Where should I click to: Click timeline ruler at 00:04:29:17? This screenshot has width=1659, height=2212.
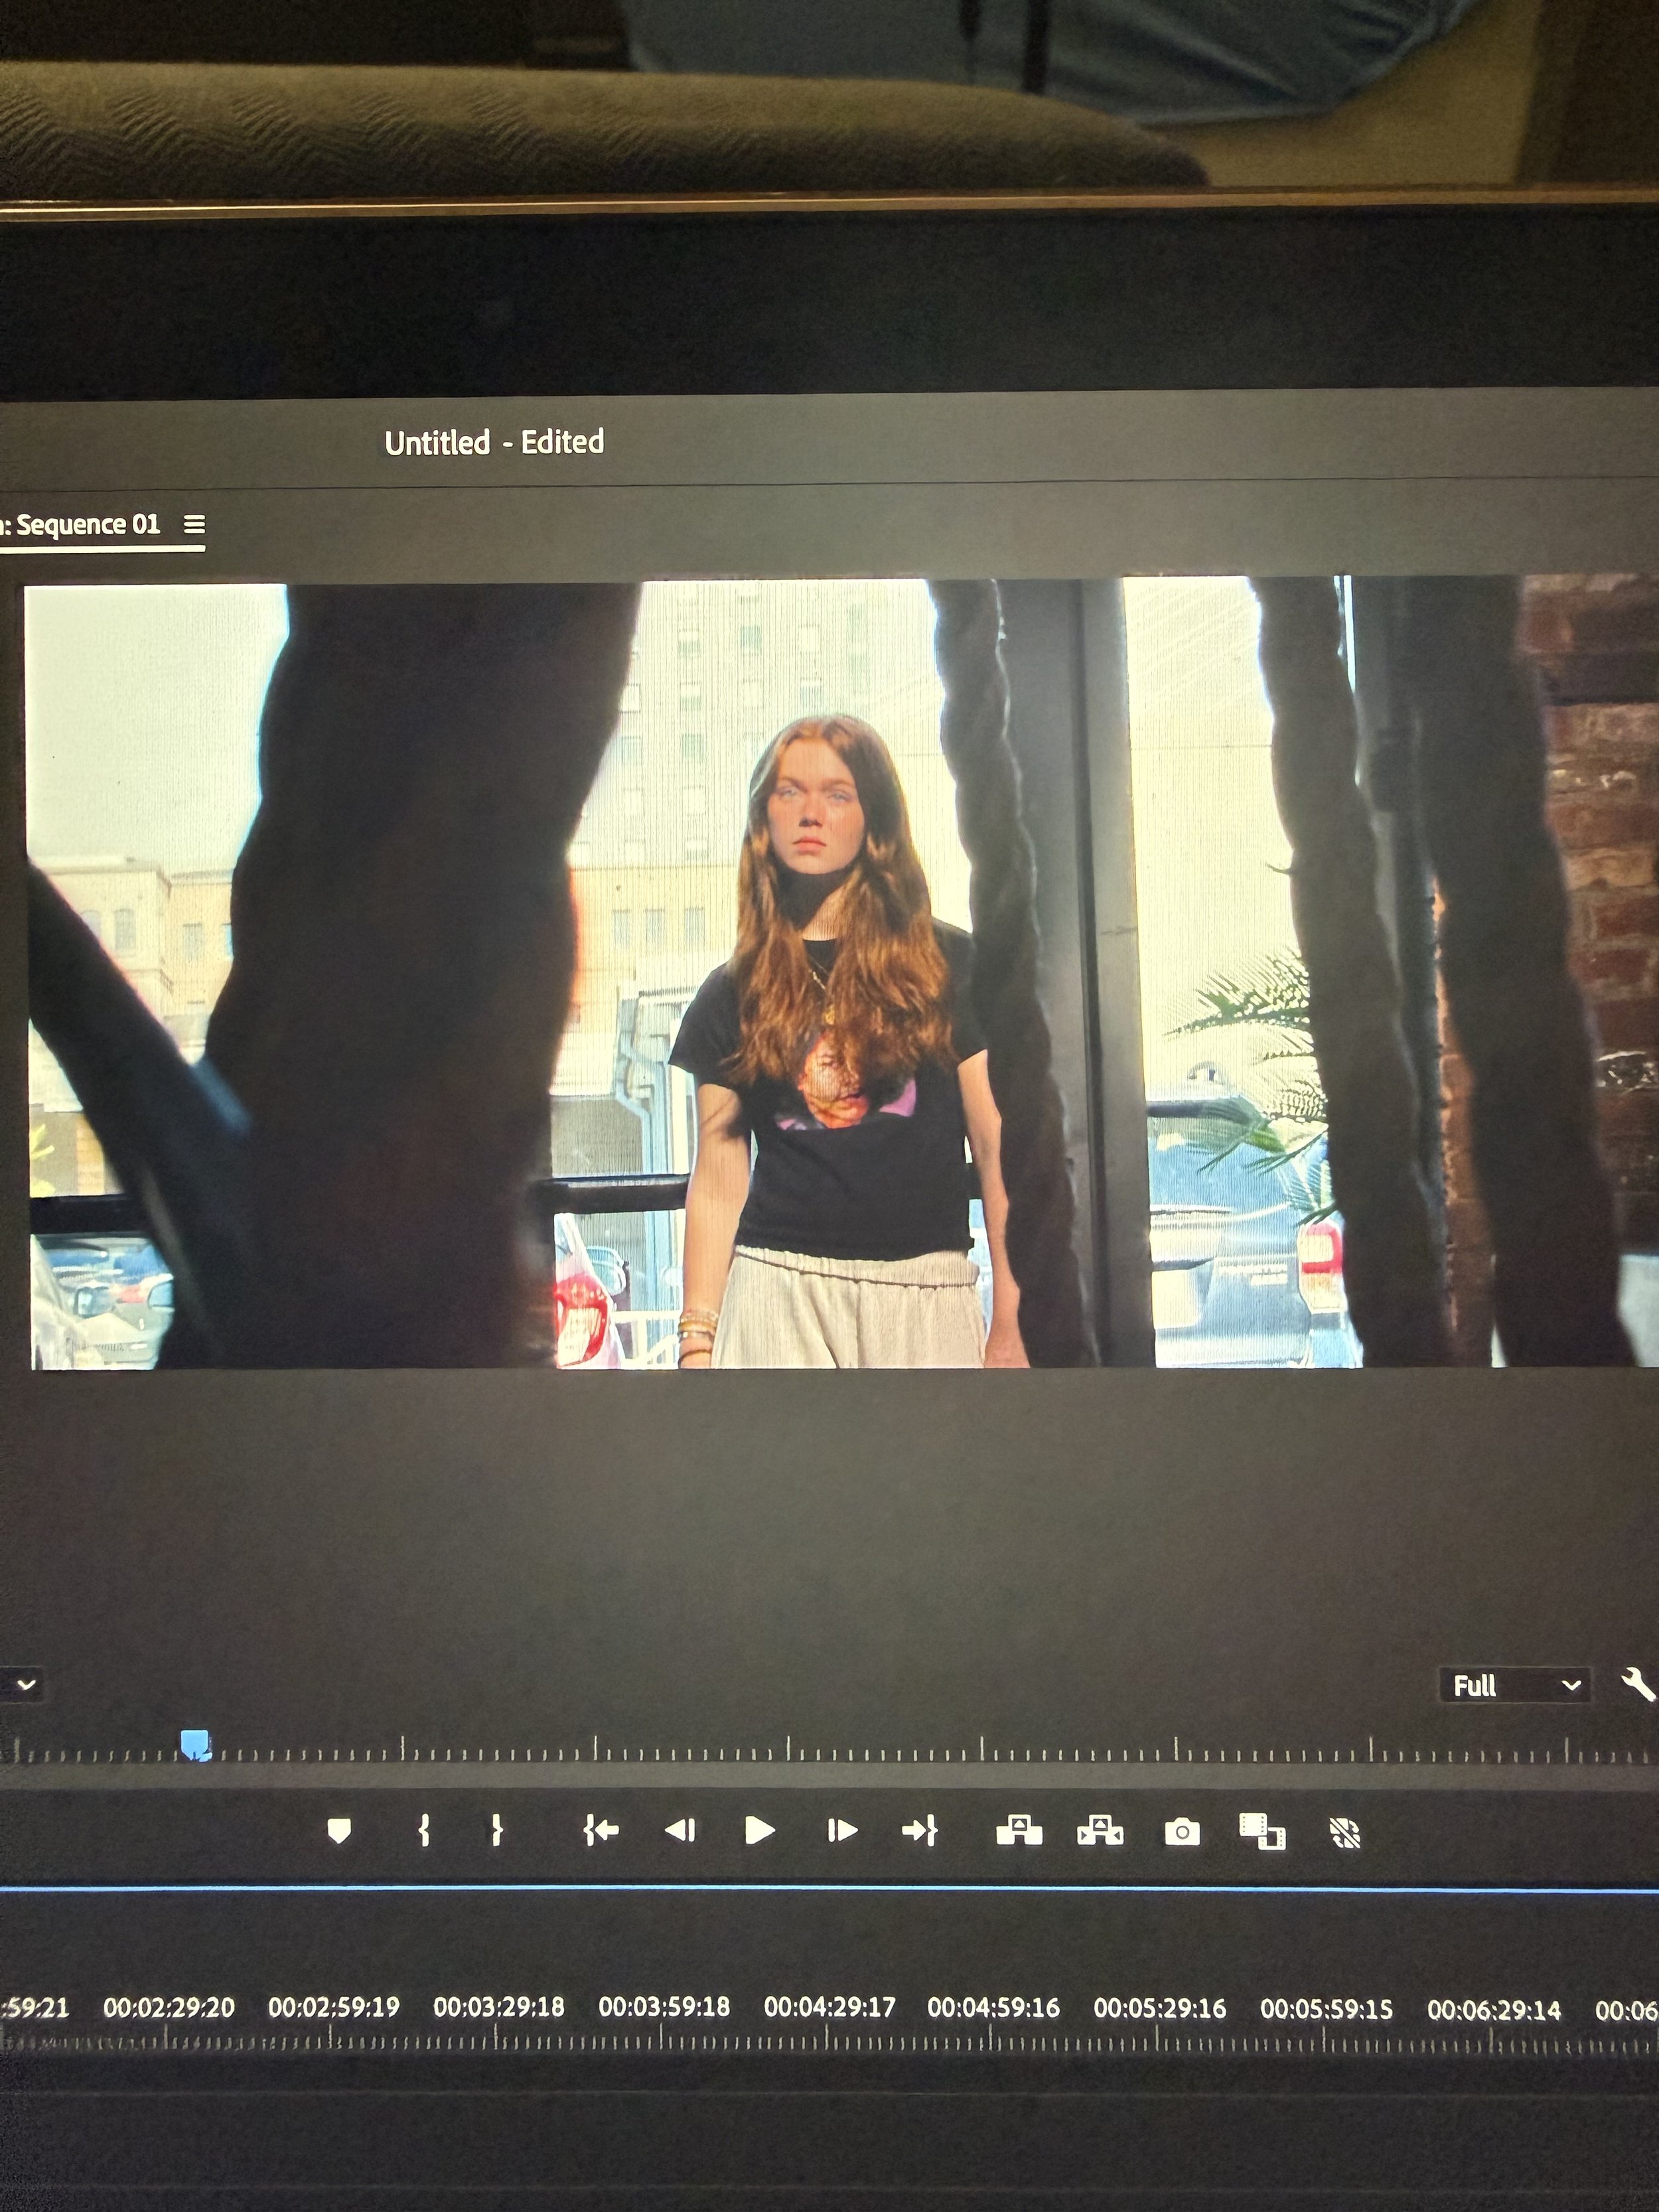coord(829,2007)
